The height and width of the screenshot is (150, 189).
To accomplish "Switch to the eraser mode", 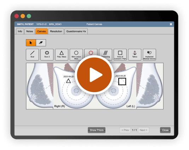I will [x=41, y=43].
